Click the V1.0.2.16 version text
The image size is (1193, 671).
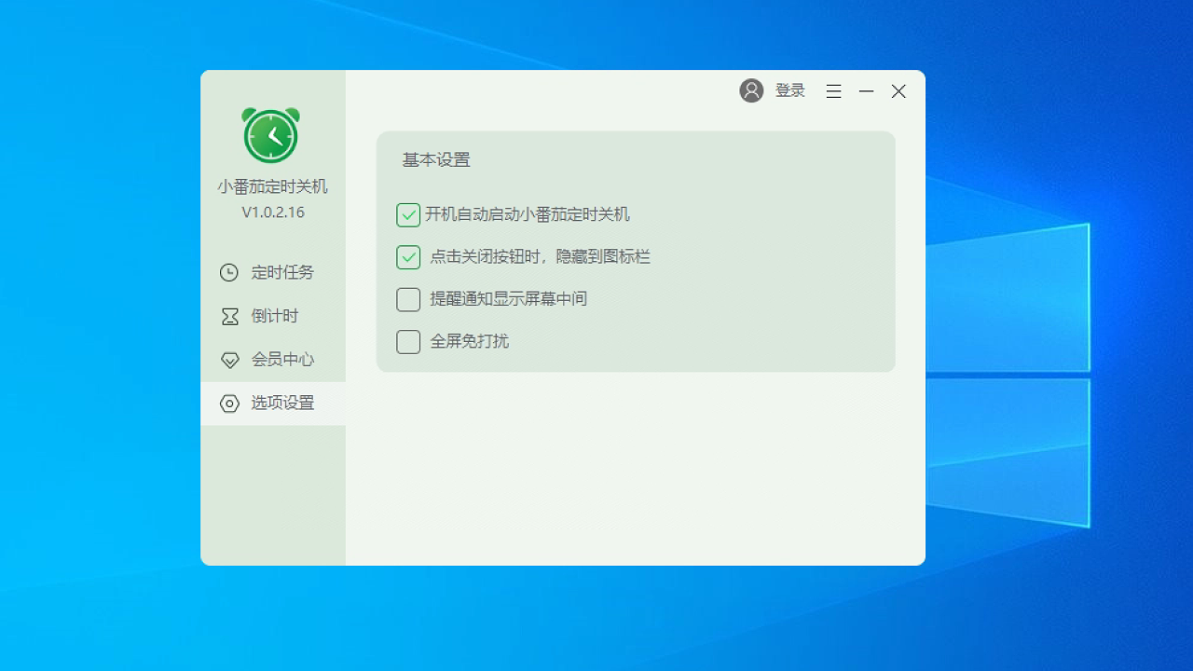tap(271, 212)
